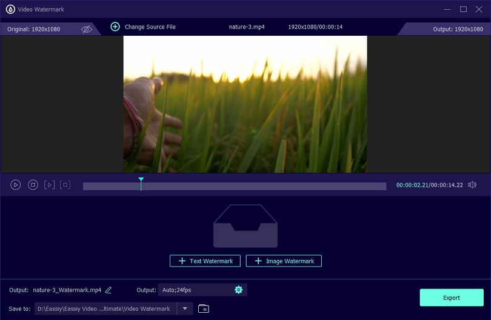Add a Text Watermark
491x320 pixels.
205,261
